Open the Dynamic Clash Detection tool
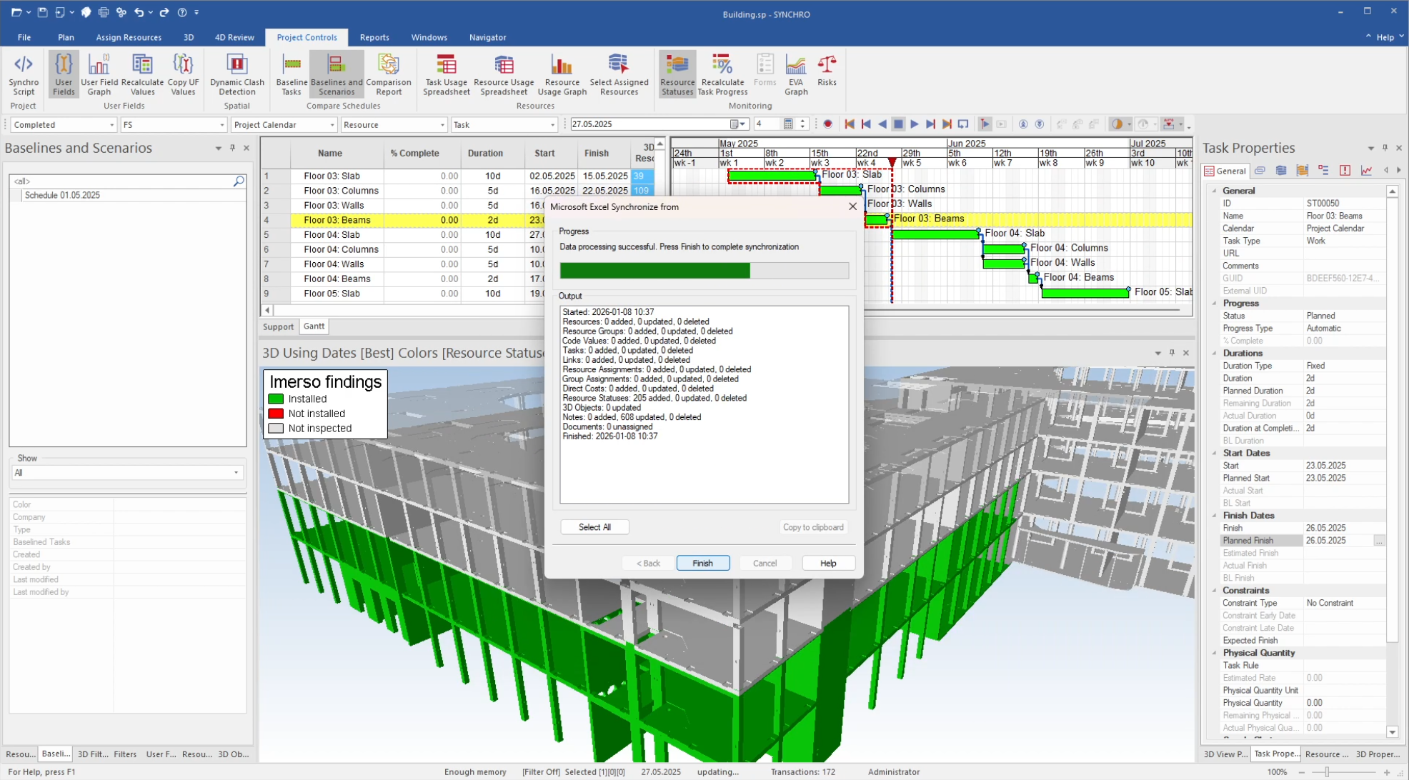The image size is (1409, 780). click(237, 74)
